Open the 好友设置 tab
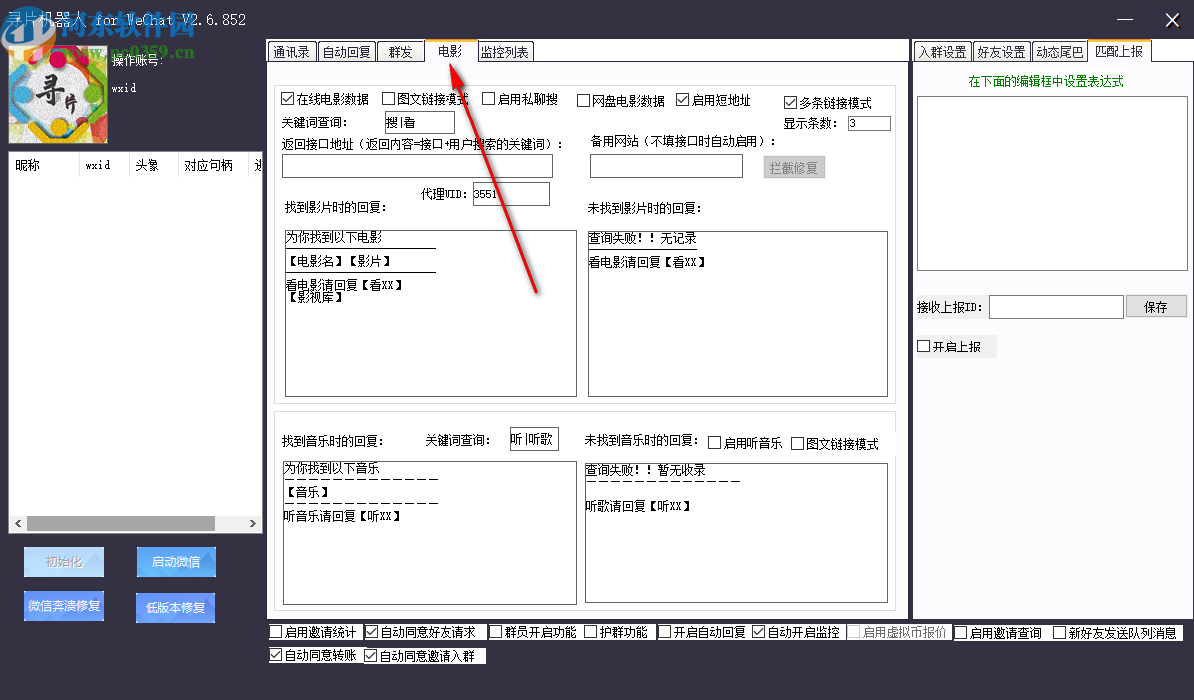The height and width of the screenshot is (700, 1194). (1001, 50)
